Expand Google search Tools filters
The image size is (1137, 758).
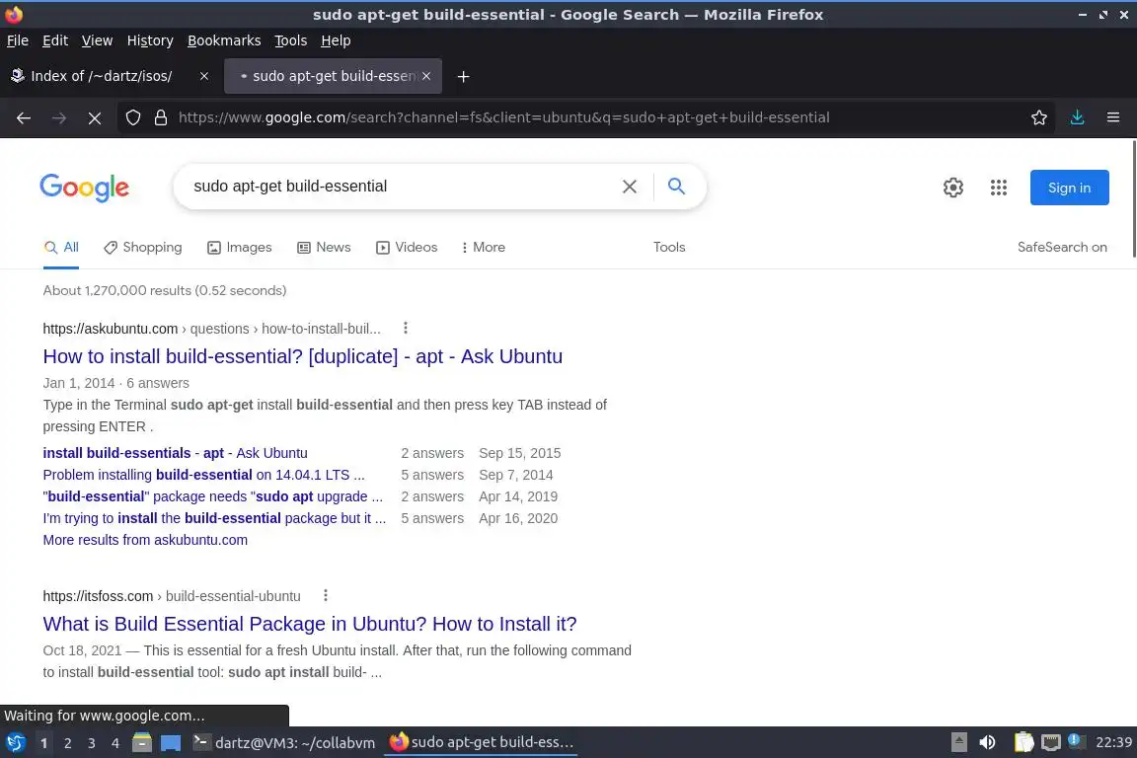[668, 248]
